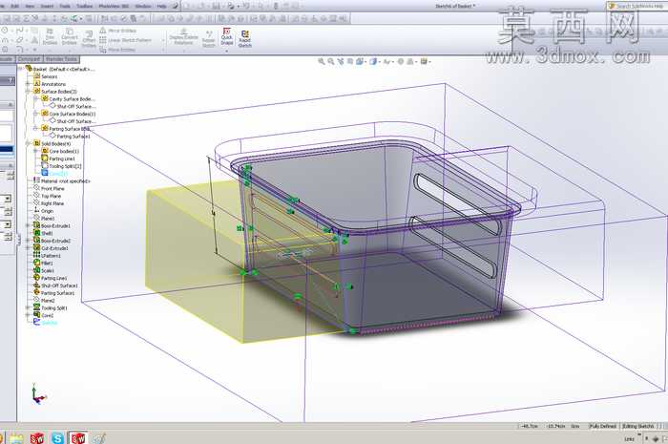Select Parting Line1 feature near Shut-Off Surface1
668x444 pixels.
pyautogui.click(x=51, y=278)
